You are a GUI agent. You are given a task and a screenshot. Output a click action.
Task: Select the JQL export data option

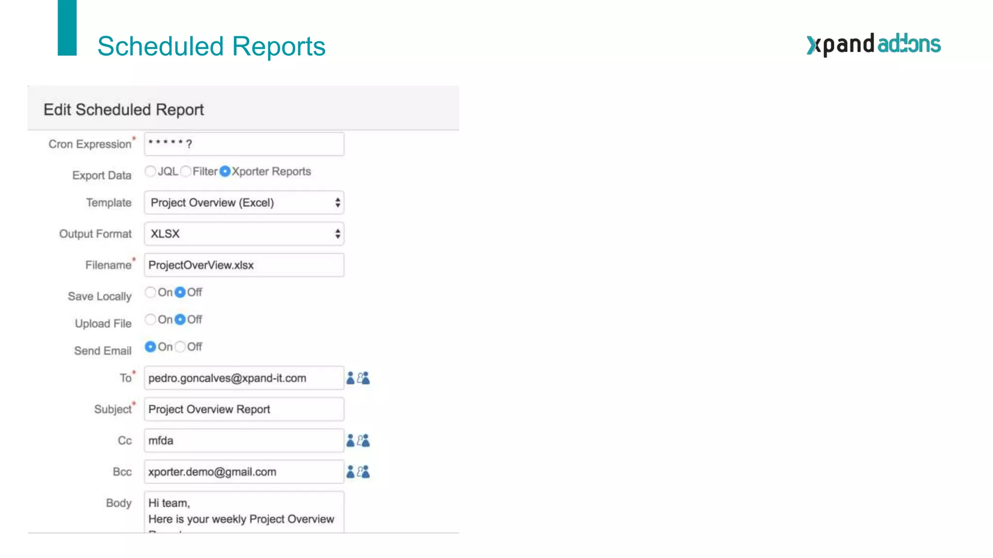pyautogui.click(x=150, y=171)
